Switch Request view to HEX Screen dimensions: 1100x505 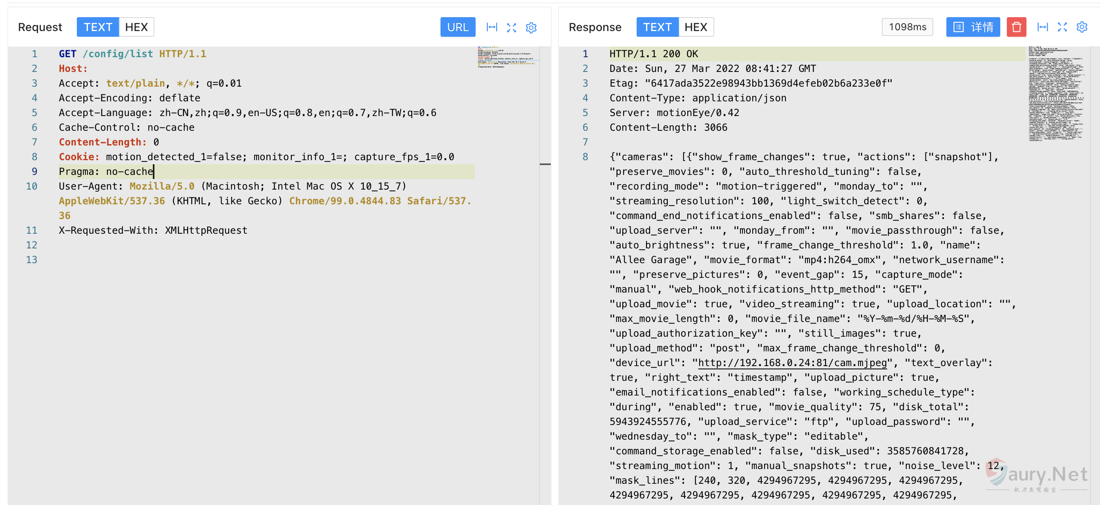[x=136, y=27]
